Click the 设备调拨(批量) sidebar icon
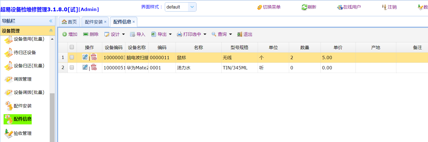The width and height of the screenshot is (428, 142). [x=9, y=92]
